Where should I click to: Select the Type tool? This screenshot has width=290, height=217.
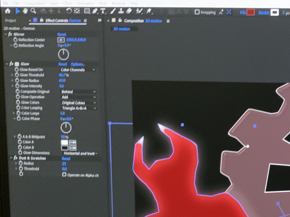[103, 12]
